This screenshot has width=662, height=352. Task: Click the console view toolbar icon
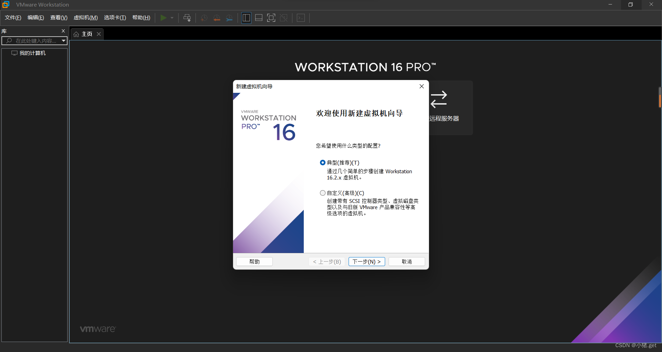click(301, 18)
